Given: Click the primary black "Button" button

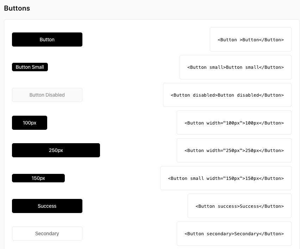Looking at the screenshot, I should pos(47,40).
